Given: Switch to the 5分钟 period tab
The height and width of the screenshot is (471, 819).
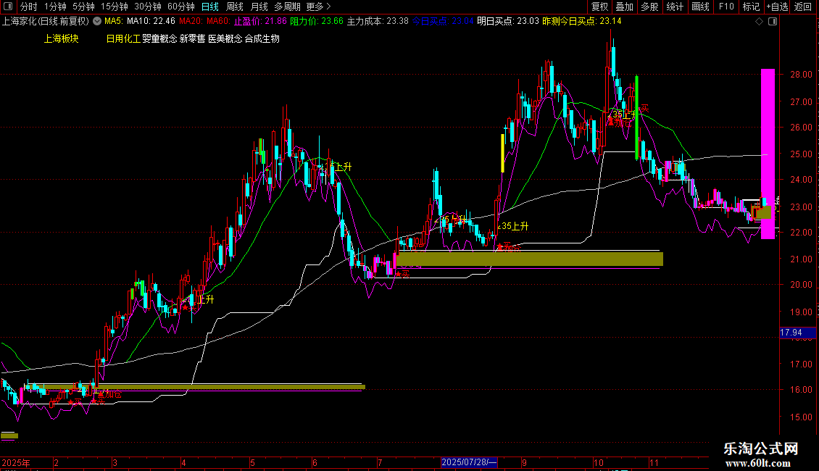Looking at the screenshot, I should [83, 7].
